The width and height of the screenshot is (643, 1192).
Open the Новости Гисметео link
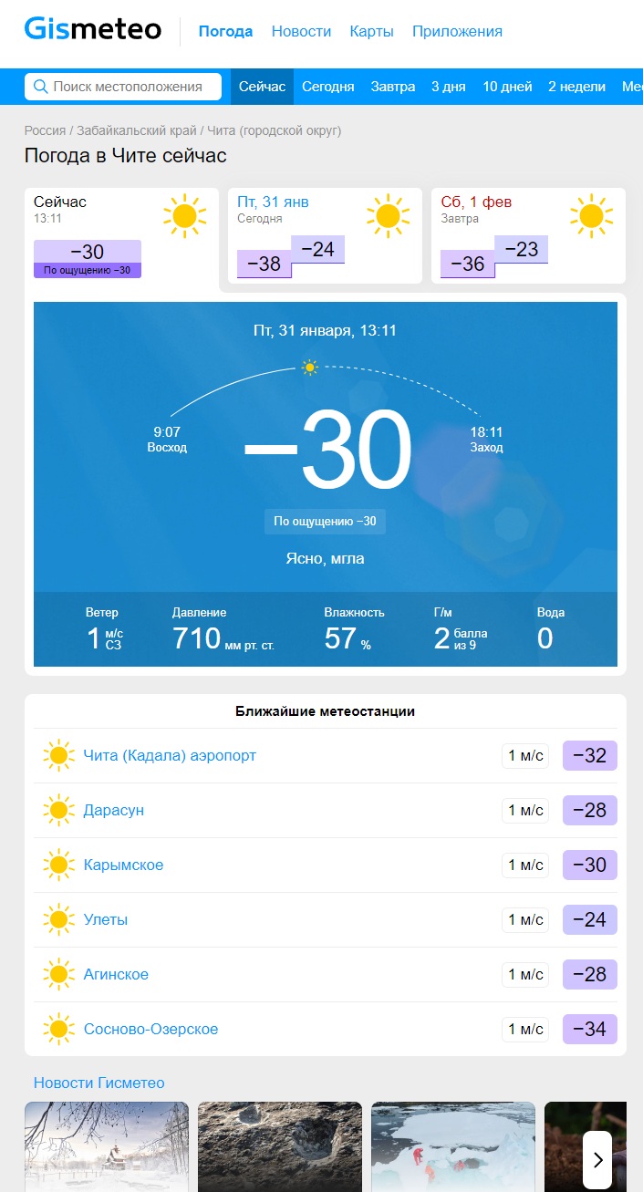pos(99,1083)
